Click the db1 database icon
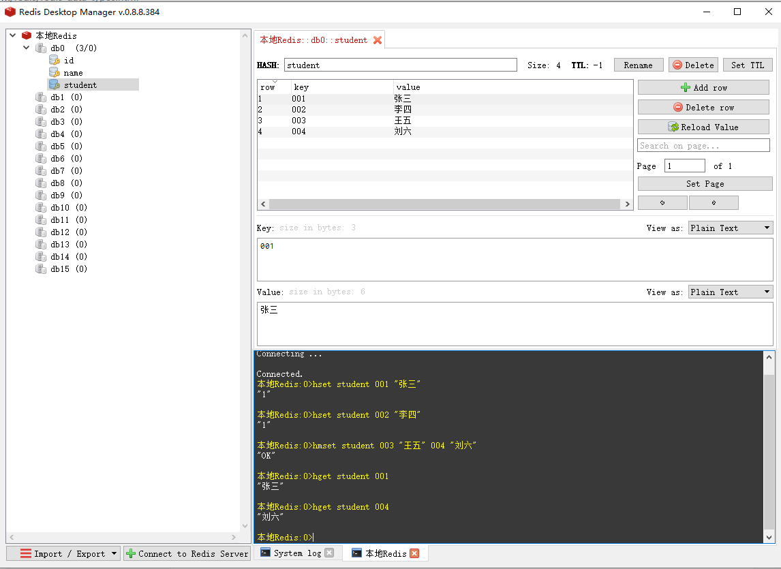Viewport: 781px width, 569px height. click(x=41, y=97)
